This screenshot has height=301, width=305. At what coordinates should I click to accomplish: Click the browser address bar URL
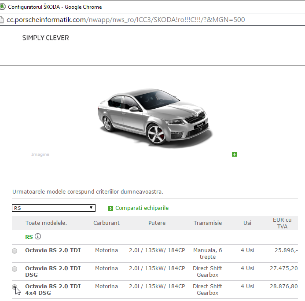point(126,20)
